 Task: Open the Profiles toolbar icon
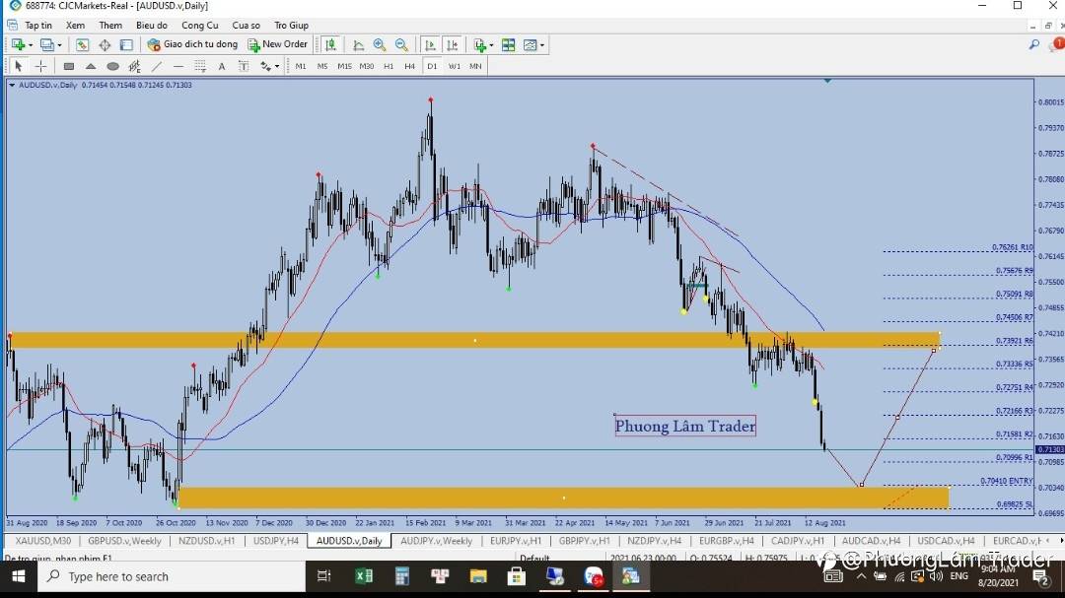(47, 44)
